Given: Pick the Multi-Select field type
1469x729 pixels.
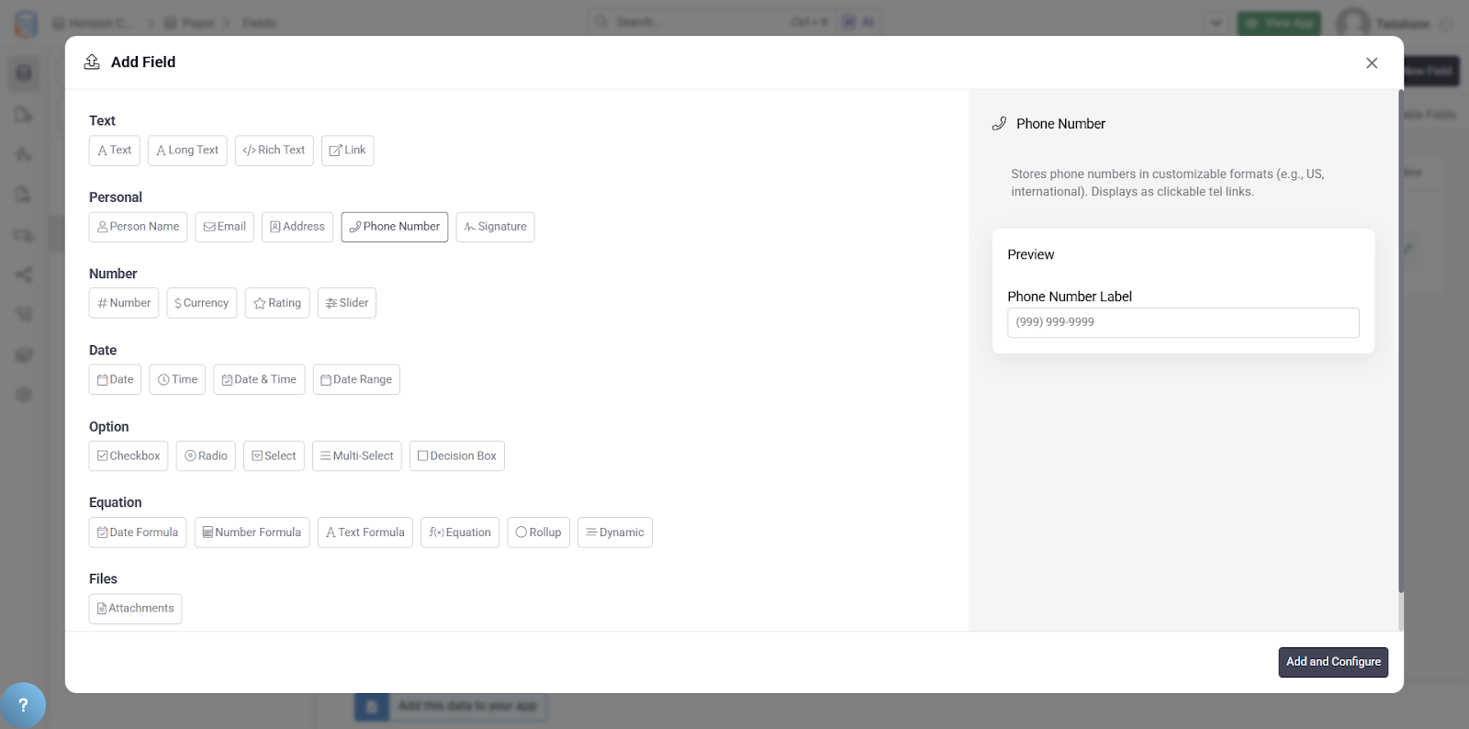Looking at the screenshot, I should click(x=356, y=456).
